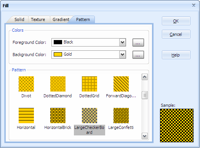This screenshot has width=200, height=148.
Task: Switch to the Solid tab
Action: [19, 19]
